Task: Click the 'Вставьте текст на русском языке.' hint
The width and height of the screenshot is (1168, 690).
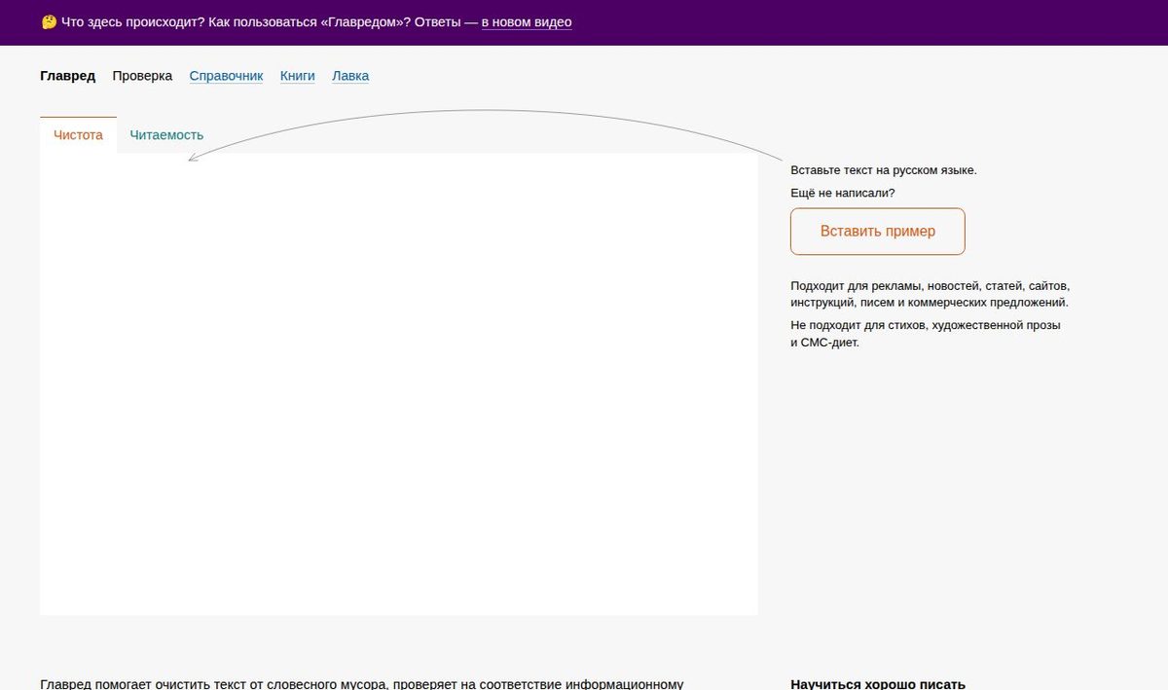Action: [x=884, y=170]
